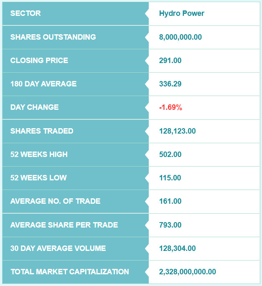Select the 8,000,000.00 shares outstanding value
This screenshot has height=286, width=262.
point(181,37)
